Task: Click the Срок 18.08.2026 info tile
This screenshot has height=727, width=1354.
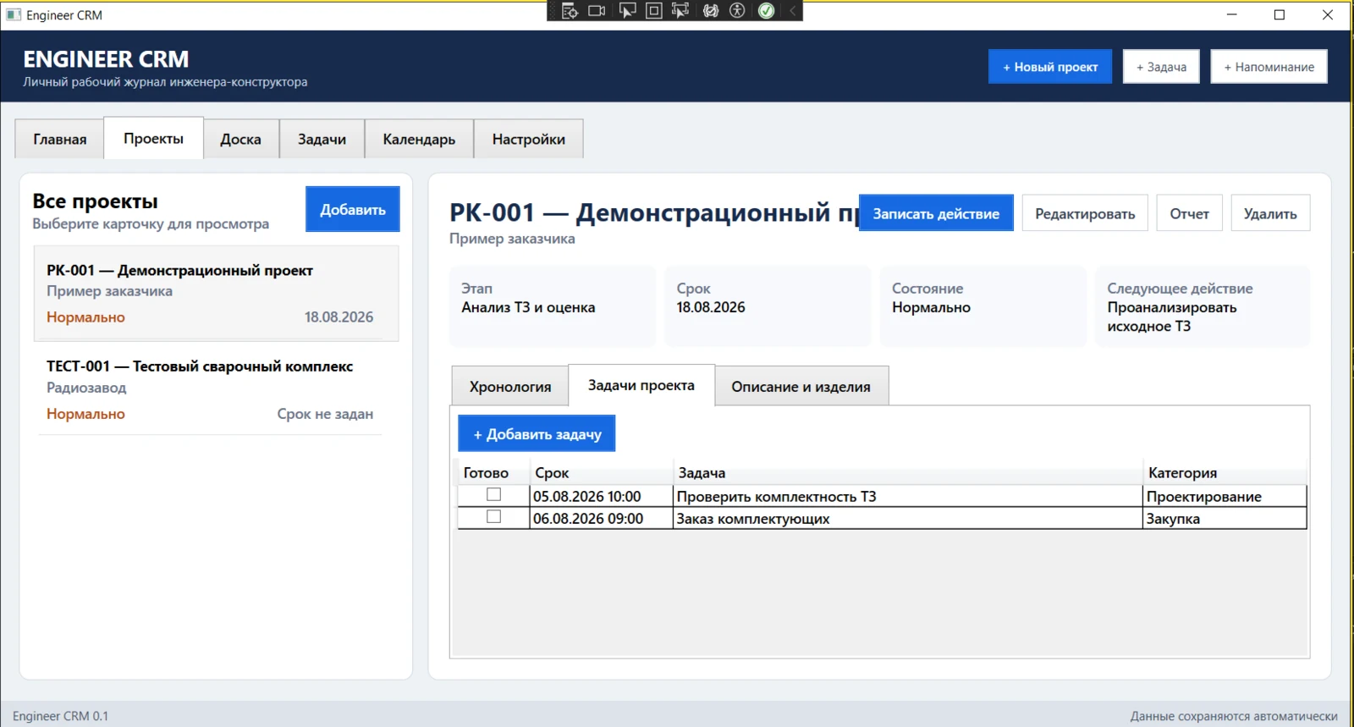Action: tap(768, 306)
